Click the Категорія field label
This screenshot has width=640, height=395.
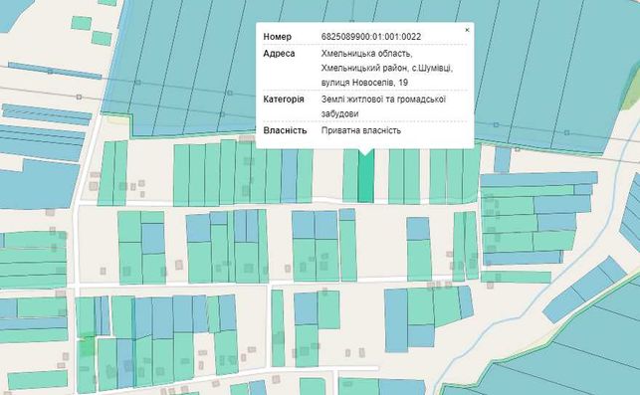[284, 99]
